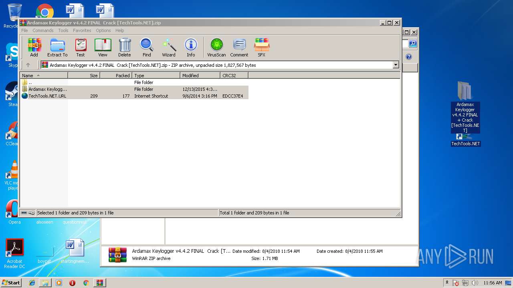Select the Ardamax Keylogg... folder row

coord(134,89)
